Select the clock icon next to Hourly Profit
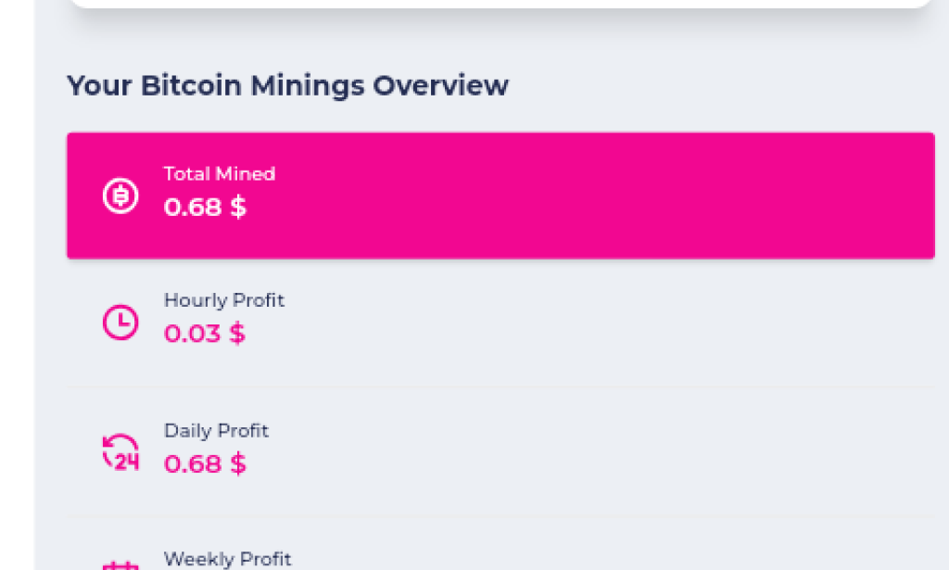Screen dimensions: 949x570 coord(120,321)
